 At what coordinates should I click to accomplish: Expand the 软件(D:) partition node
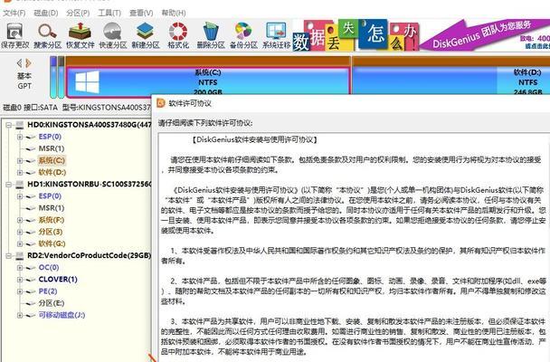coord(20,173)
